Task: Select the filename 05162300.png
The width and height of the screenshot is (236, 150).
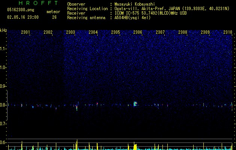Action: (x=21, y=10)
